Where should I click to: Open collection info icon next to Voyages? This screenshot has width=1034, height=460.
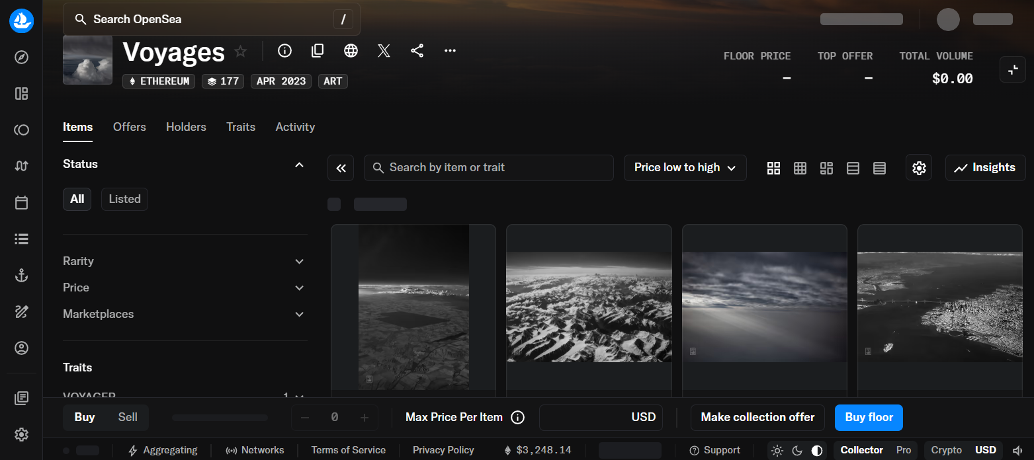284,51
